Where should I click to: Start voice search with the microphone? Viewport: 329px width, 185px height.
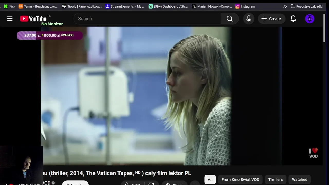tap(249, 19)
